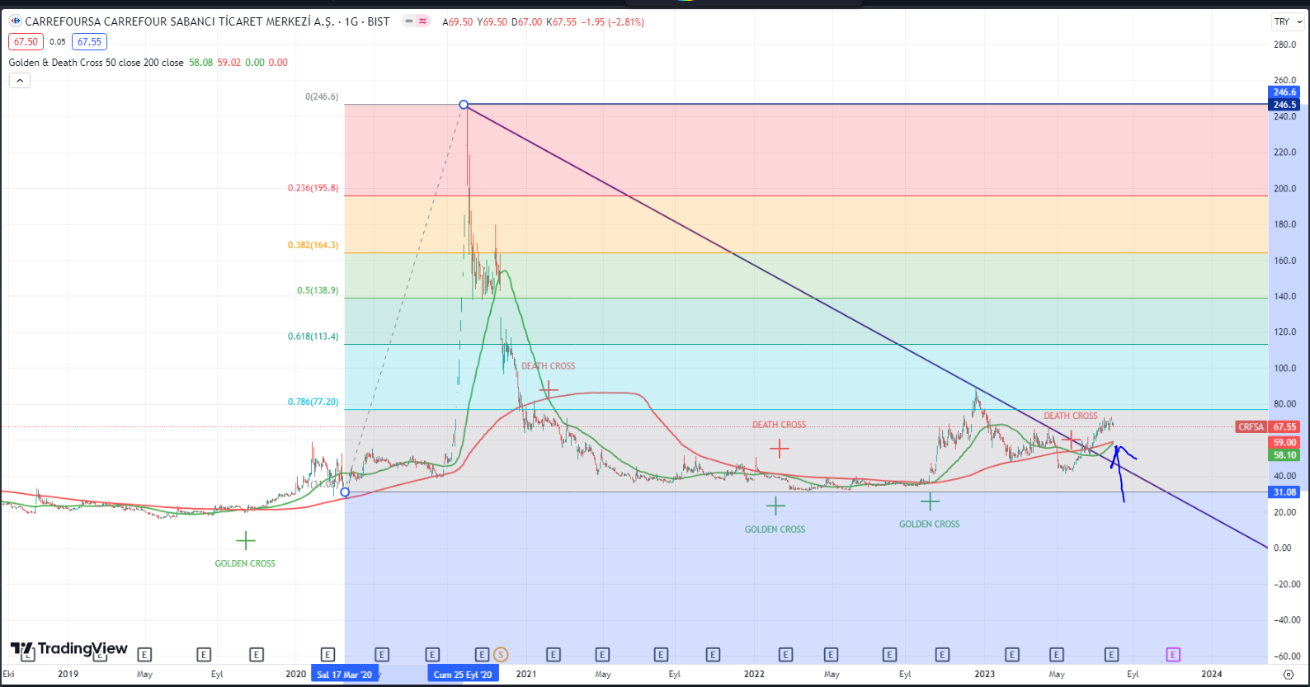Click the E earnings marker beside the orange S

483,655
